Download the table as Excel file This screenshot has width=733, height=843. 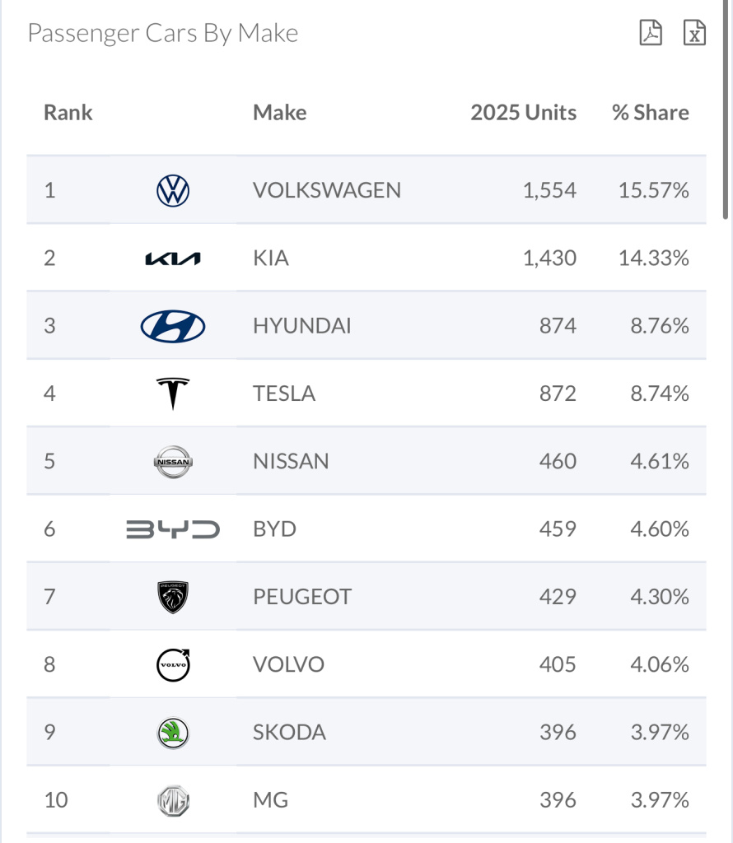(695, 33)
